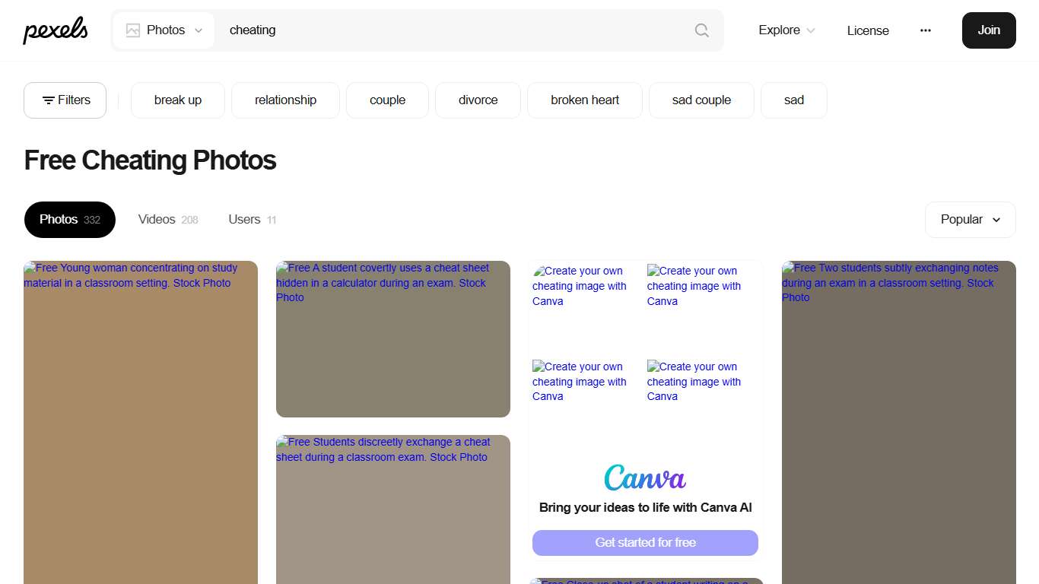The width and height of the screenshot is (1039, 584).
Task: Click the Join button
Action: [988, 30]
